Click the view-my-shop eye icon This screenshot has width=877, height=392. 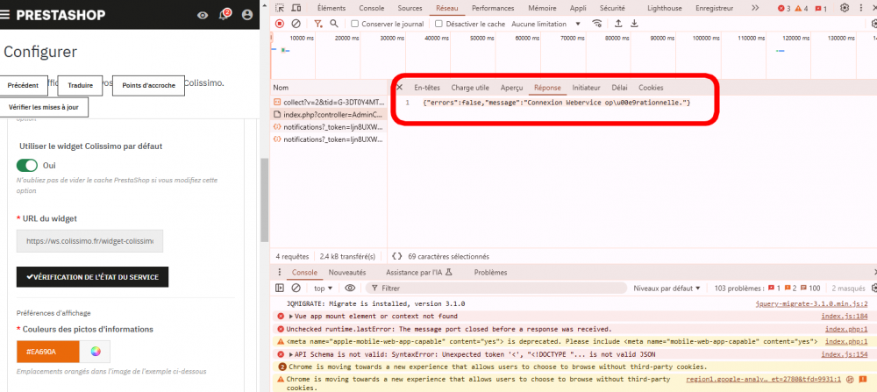pyautogui.click(x=203, y=15)
